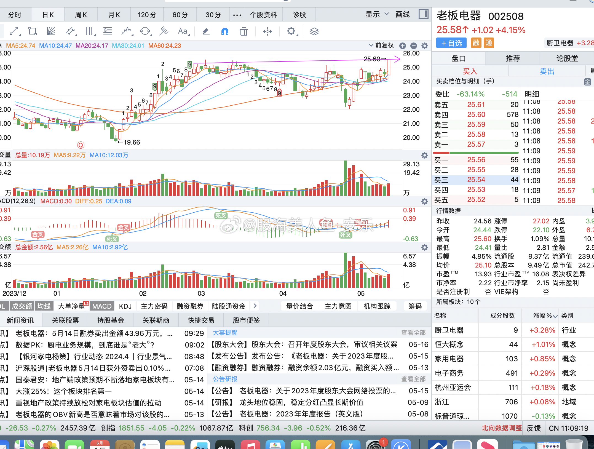The image size is (594, 449).
Task: Open MACD panel settings gear
Action: [x=425, y=201]
